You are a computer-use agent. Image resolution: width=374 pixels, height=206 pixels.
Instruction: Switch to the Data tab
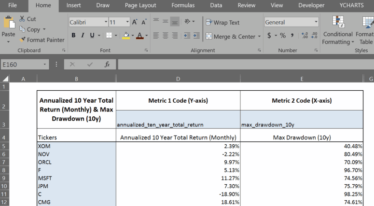(x=216, y=5)
